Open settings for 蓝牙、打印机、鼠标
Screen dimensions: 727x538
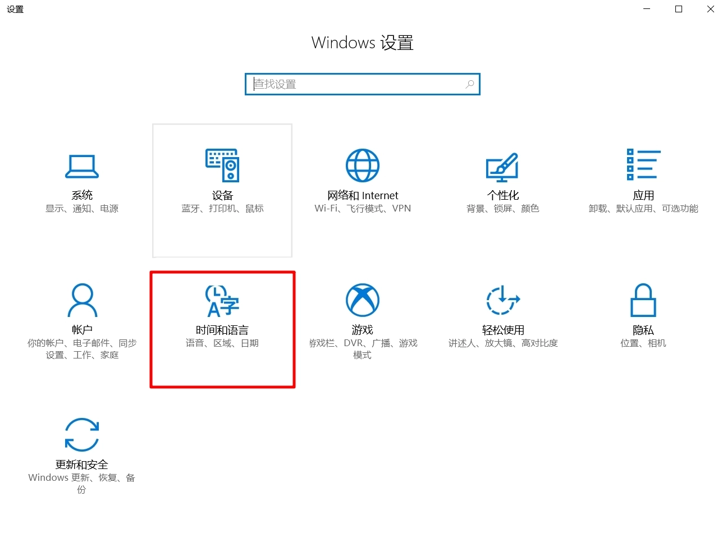(x=222, y=208)
